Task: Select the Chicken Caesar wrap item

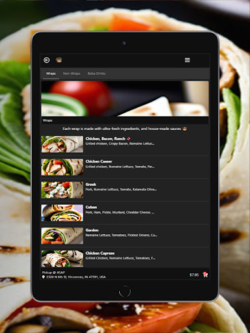Action: click(x=125, y=167)
